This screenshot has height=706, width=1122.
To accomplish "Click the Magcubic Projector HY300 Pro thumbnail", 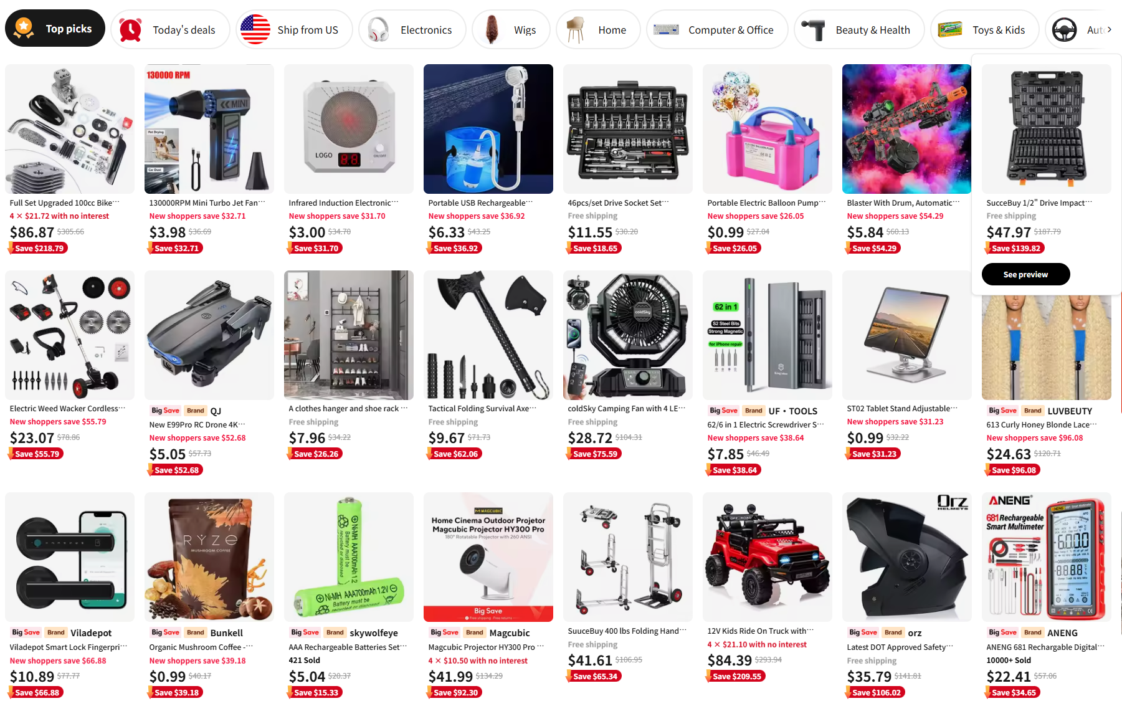I will (488, 557).
